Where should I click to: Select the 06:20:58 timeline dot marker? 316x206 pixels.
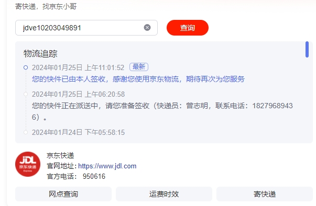(26, 94)
